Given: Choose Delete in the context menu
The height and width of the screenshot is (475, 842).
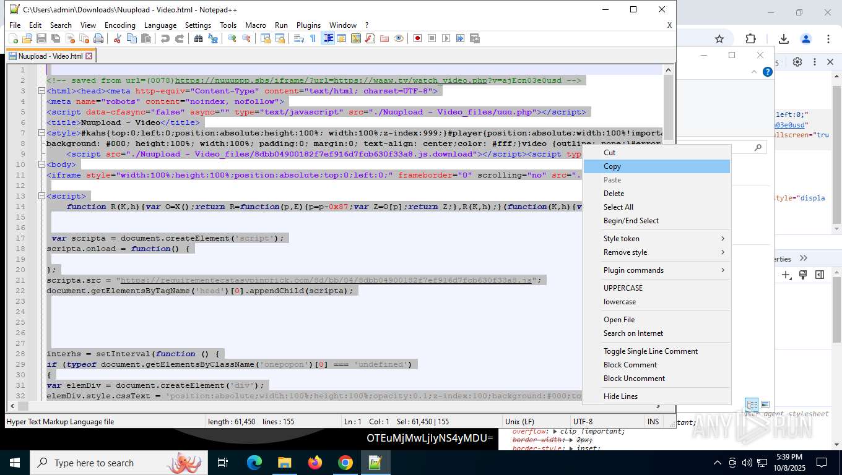Looking at the screenshot, I should 657,194.
